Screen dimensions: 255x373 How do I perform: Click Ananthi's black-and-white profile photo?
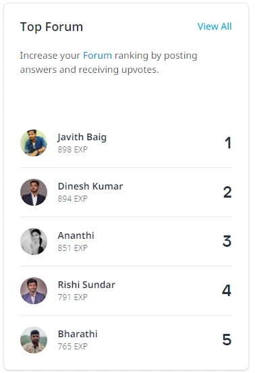pos(34,241)
